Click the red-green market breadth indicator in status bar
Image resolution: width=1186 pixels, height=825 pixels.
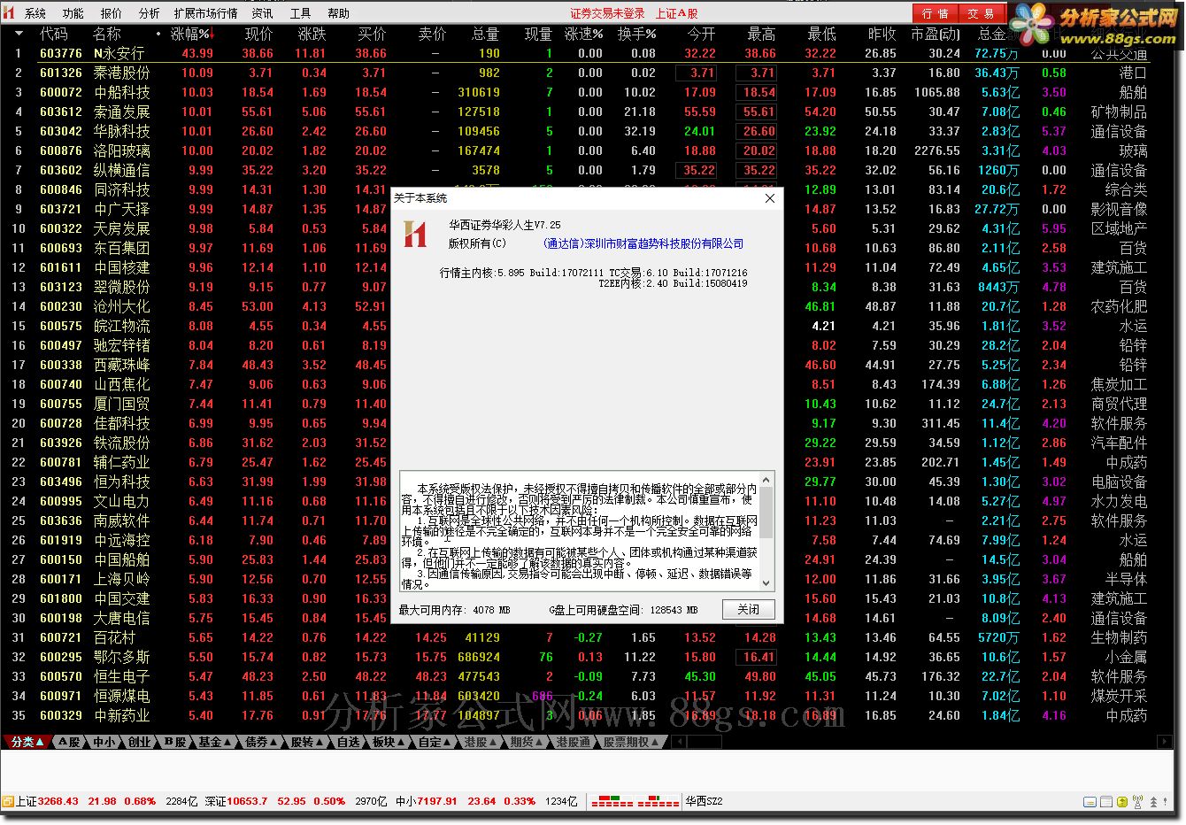coord(635,802)
